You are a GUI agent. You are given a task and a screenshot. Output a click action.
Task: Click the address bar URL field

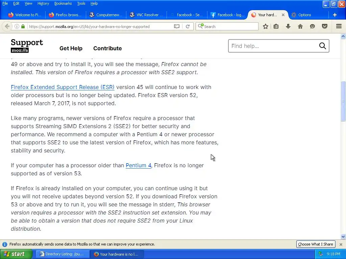[100, 26]
